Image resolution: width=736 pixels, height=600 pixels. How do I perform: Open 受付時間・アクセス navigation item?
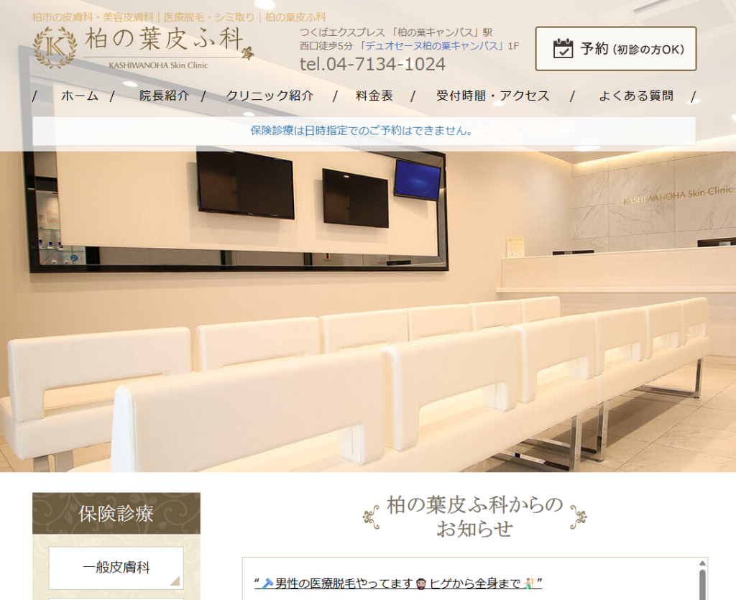[492, 96]
